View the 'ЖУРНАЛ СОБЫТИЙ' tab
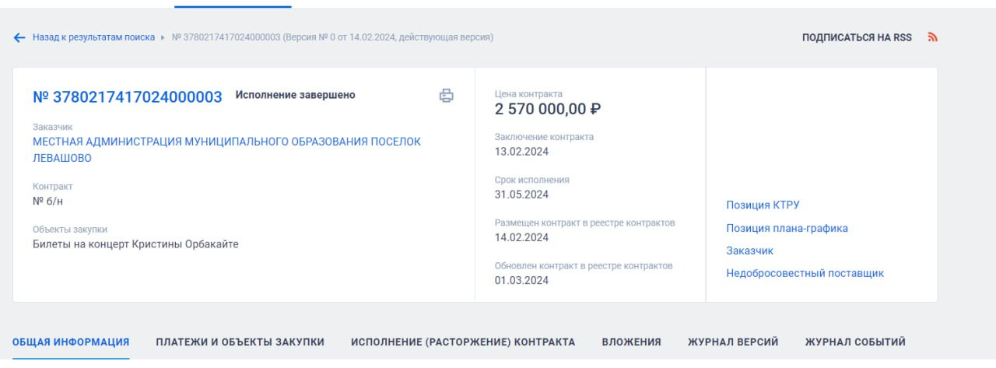 point(855,342)
